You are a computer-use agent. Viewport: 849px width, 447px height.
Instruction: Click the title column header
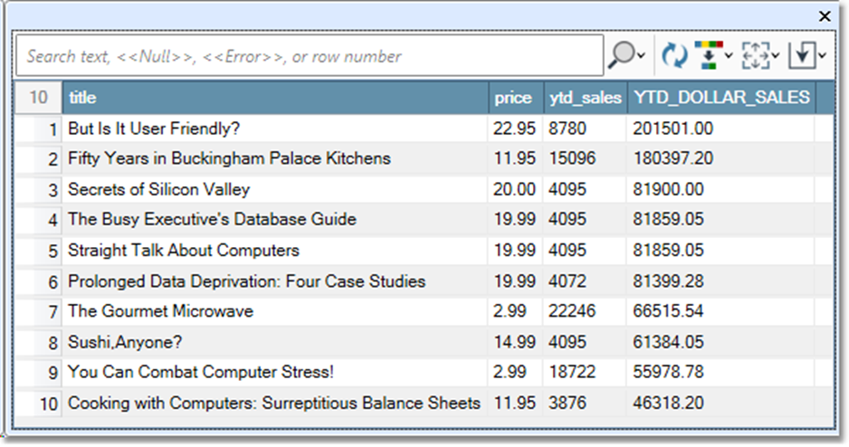[x=275, y=98]
